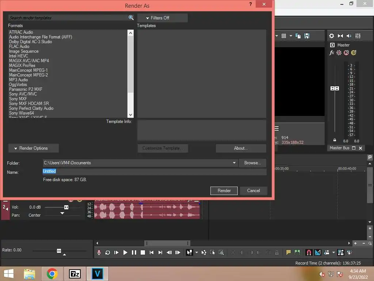Click the search magnifier in render templates
The height and width of the screenshot is (281, 374).
coord(131,18)
